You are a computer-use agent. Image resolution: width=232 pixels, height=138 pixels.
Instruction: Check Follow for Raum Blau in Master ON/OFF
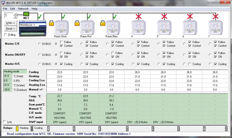[113, 53]
